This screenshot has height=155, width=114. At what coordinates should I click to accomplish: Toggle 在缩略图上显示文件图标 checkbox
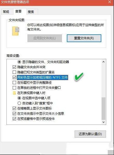pyautogui.click(x=14, y=109)
